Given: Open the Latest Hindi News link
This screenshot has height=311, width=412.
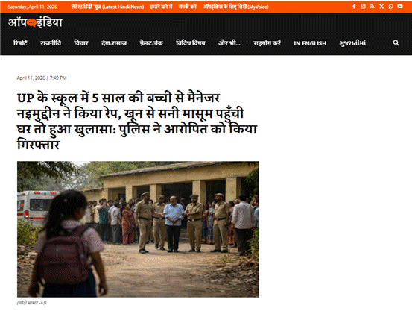Looking at the screenshot, I should tap(107, 7).
